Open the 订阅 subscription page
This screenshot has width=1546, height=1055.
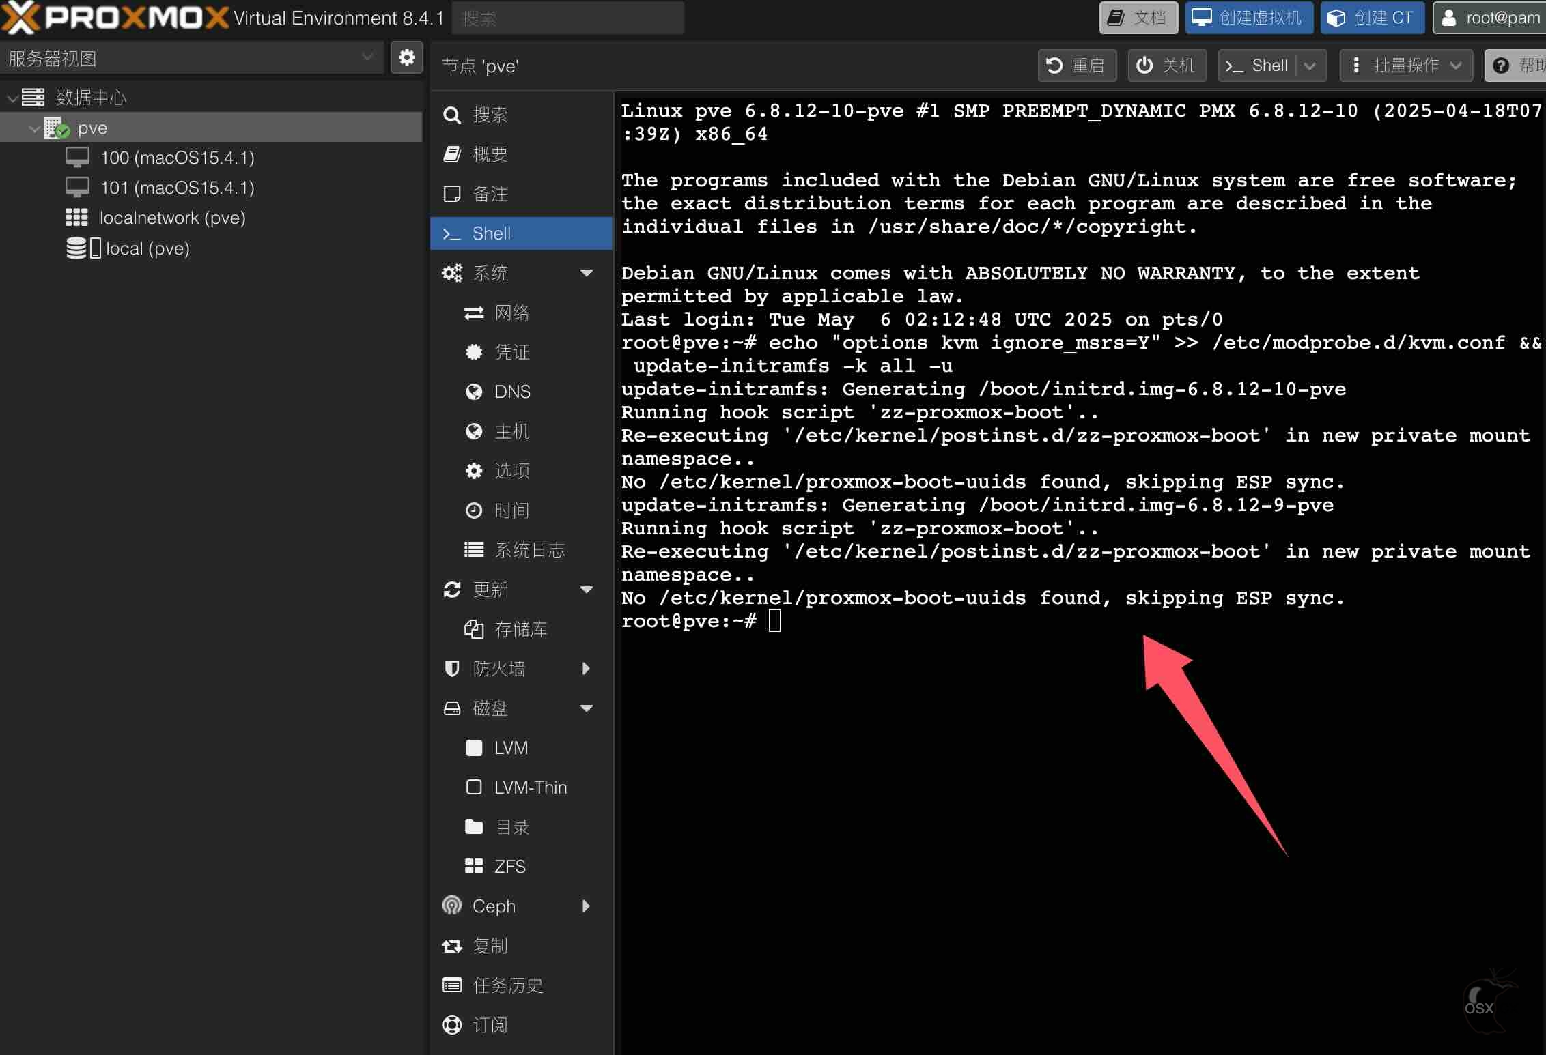click(x=521, y=1025)
